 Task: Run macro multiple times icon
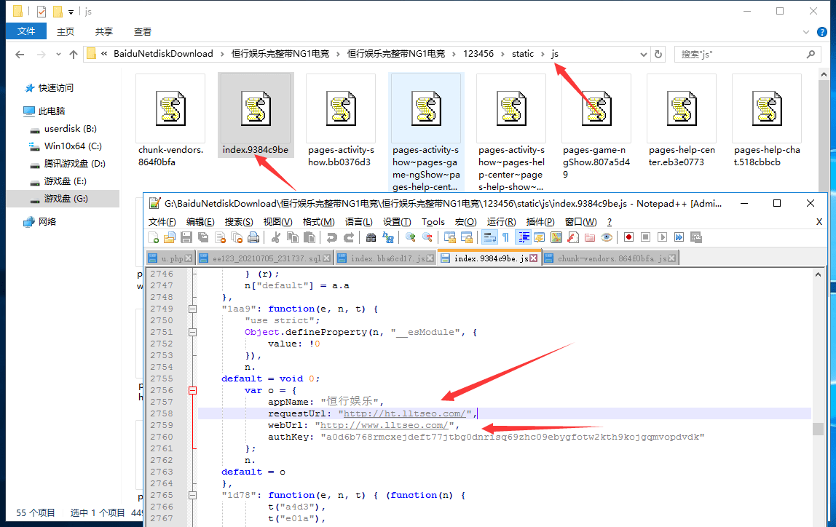[679, 237]
